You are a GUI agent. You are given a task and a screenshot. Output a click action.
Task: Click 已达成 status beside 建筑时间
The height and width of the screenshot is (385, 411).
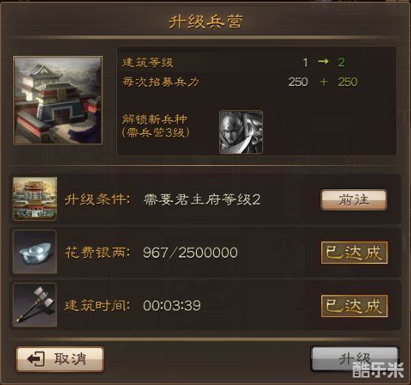coord(355,306)
